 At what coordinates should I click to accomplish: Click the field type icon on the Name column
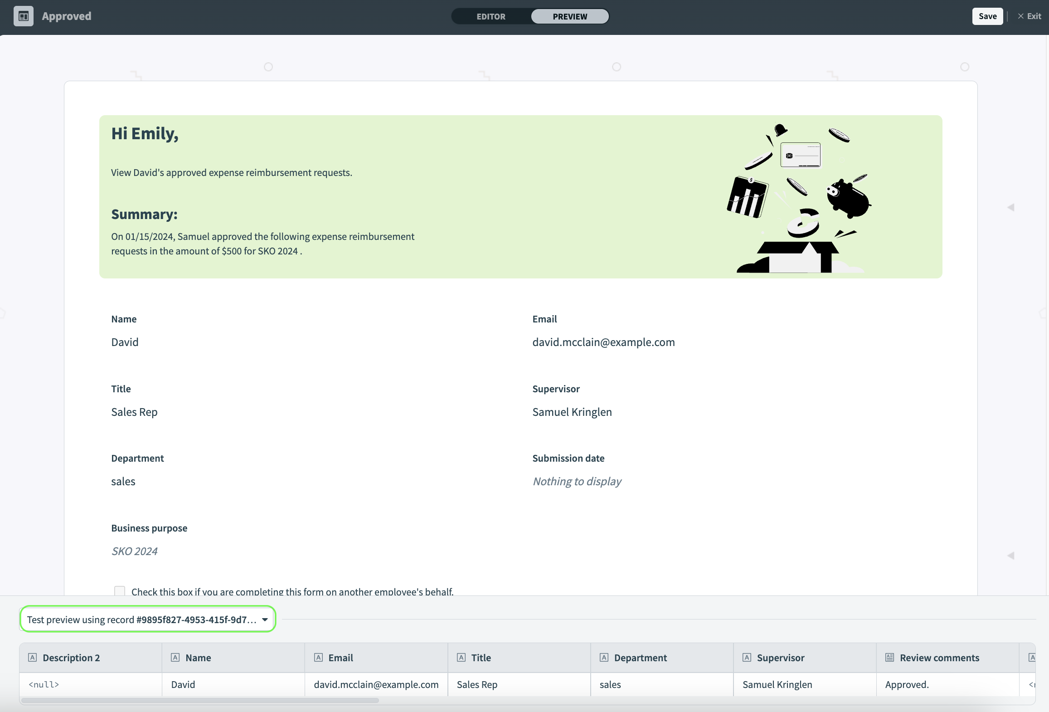(175, 658)
